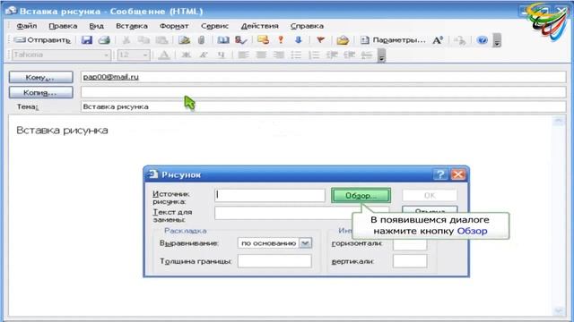Click the Вставка рисунка body text
The image size is (574, 322).
pyautogui.click(x=62, y=131)
